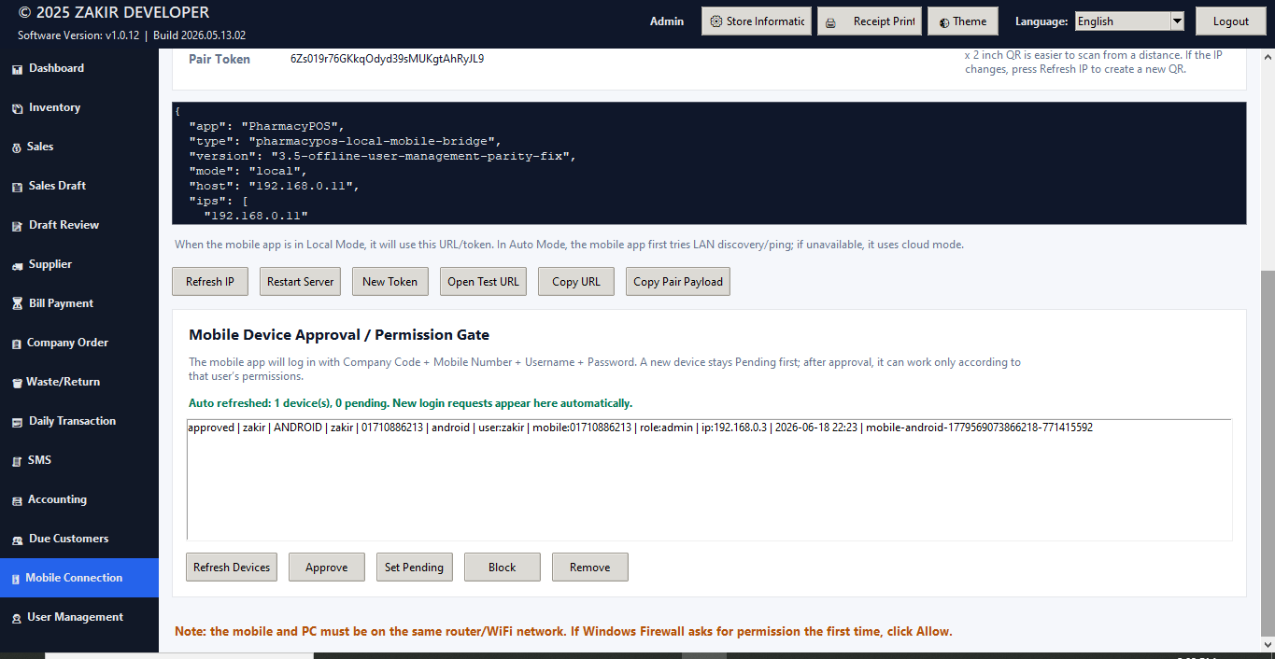Click the "app": "PharmacyPOS" JSON line
The height and width of the screenshot is (659, 1275).
pyautogui.click(x=266, y=125)
